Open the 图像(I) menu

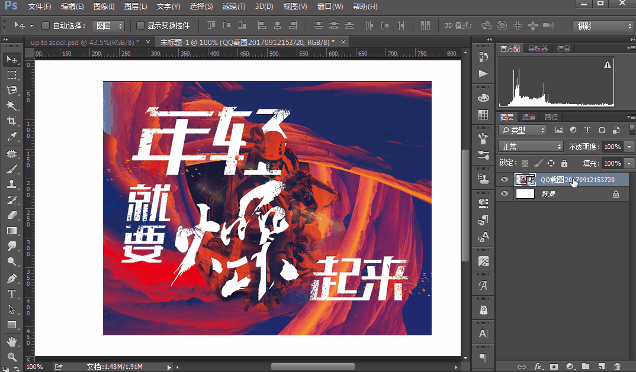[104, 7]
